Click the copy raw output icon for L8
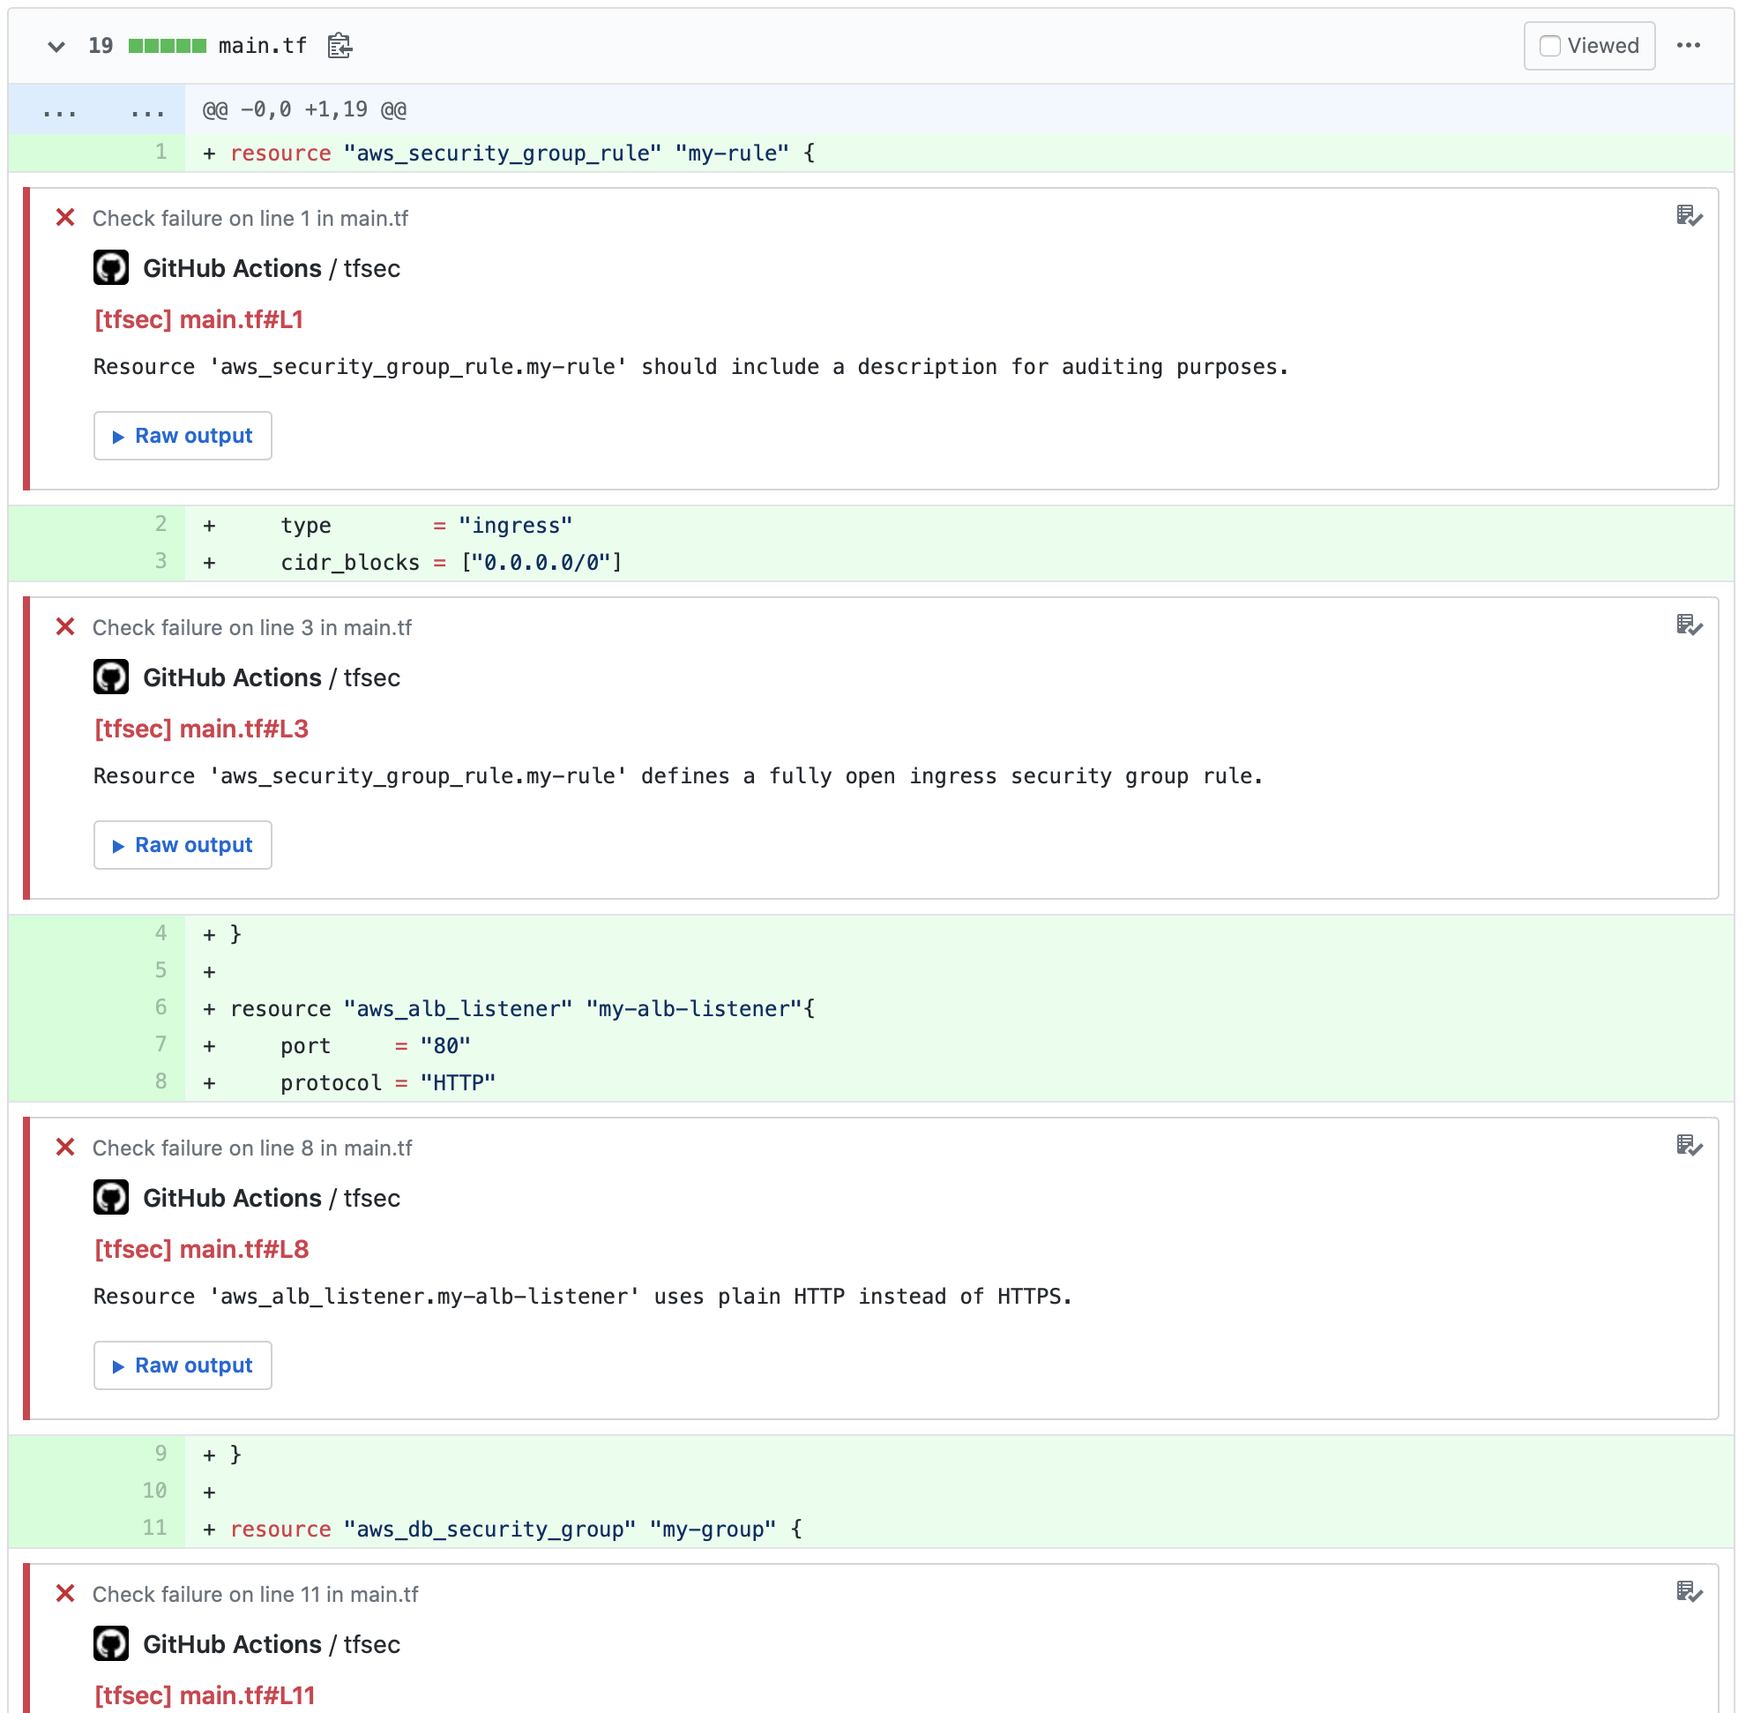This screenshot has width=1746, height=1713. point(1688,1145)
